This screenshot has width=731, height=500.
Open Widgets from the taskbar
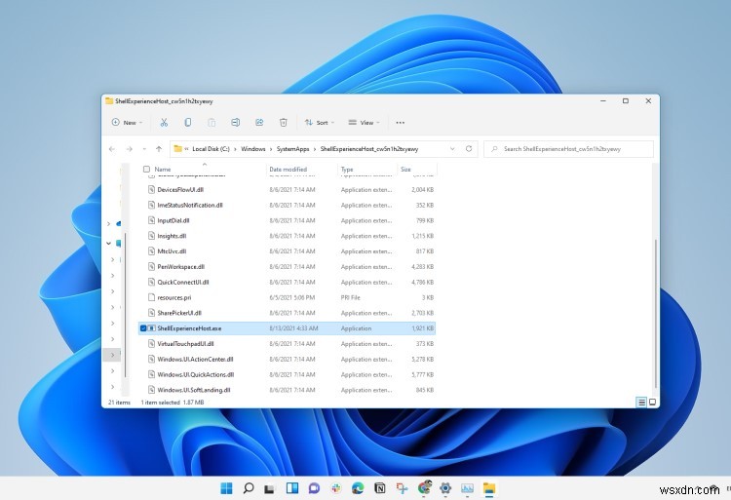pyautogui.click(x=292, y=488)
